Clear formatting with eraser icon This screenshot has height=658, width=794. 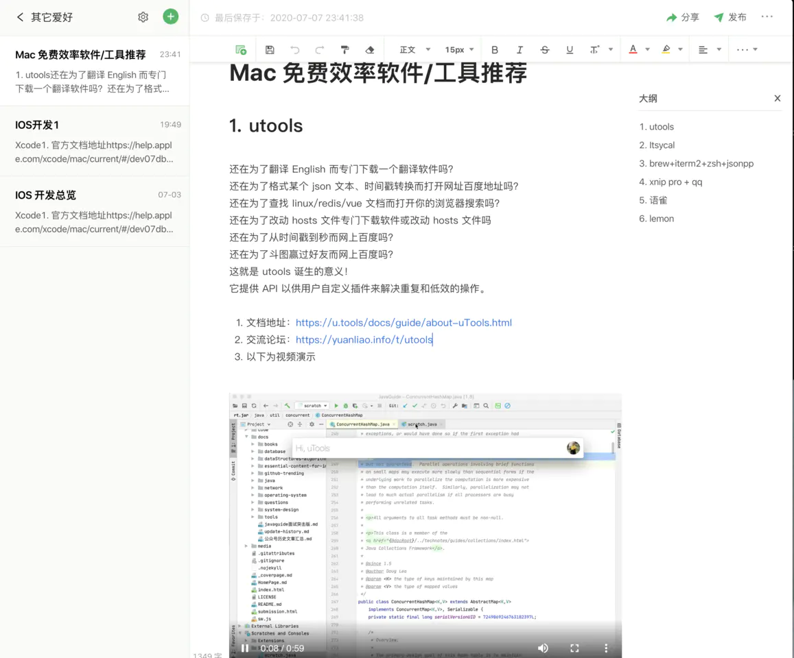coord(370,49)
